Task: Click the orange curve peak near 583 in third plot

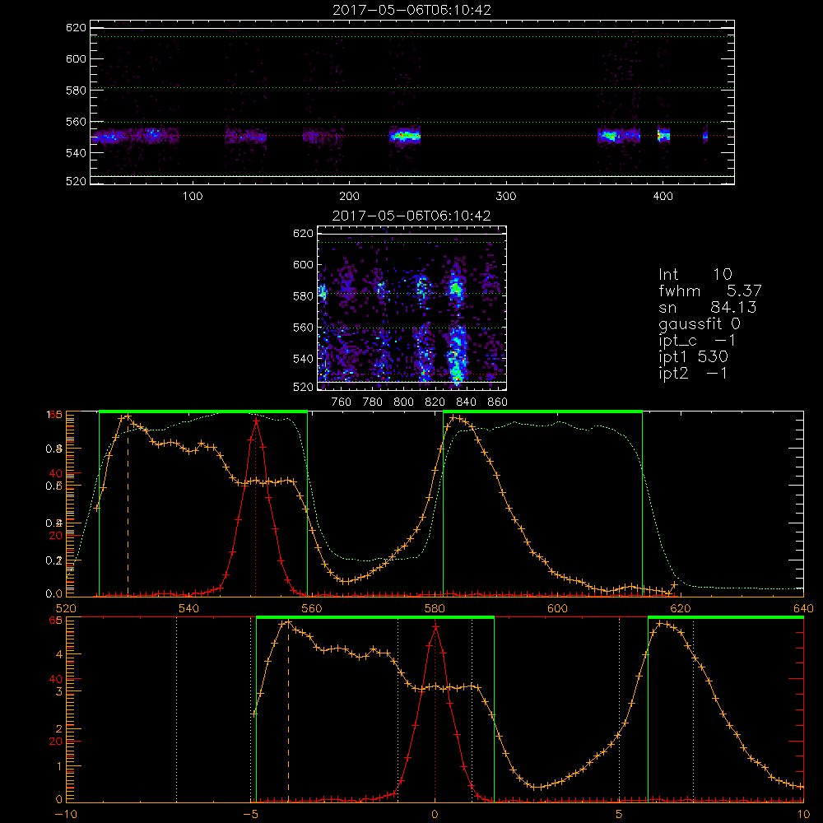Action: pos(454,418)
